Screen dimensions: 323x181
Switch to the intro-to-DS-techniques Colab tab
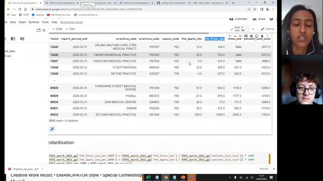(x=24, y=3)
